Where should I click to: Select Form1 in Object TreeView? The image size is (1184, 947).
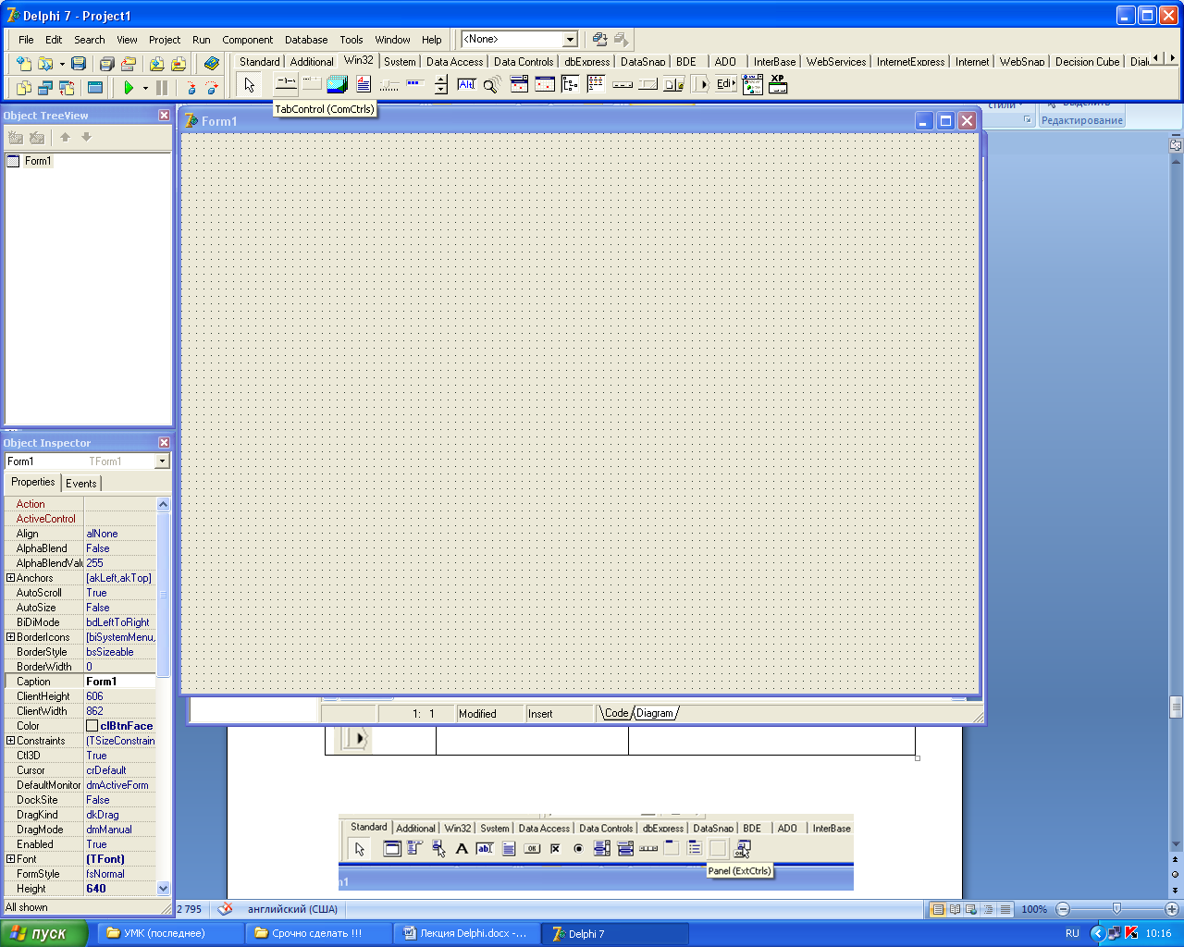point(38,161)
